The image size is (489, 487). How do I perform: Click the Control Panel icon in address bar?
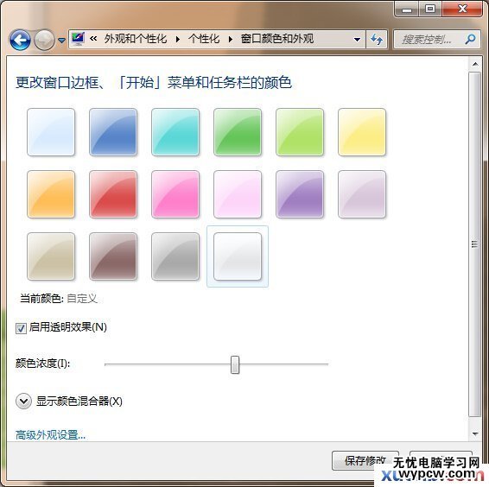tap(78, 39)
